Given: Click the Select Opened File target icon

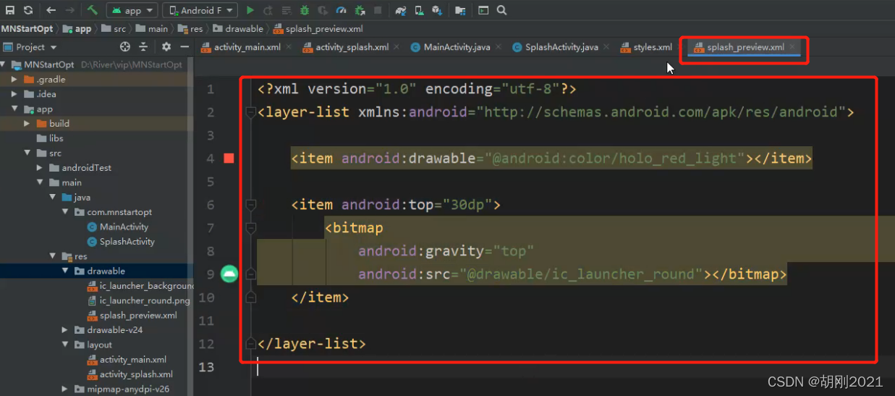Looking at the screenshot, I should 125,47.
